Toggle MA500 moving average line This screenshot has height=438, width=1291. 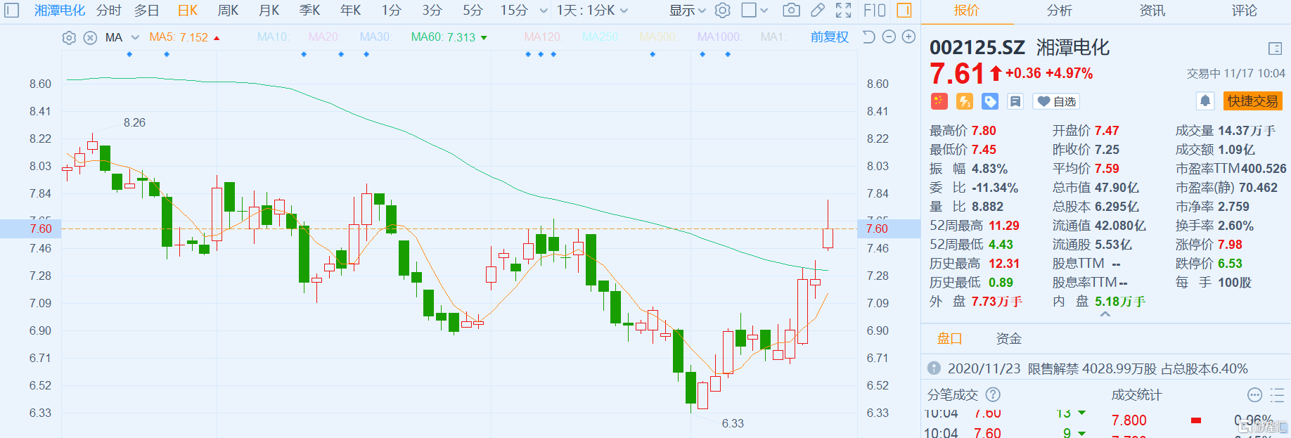[x=657, y=37]
